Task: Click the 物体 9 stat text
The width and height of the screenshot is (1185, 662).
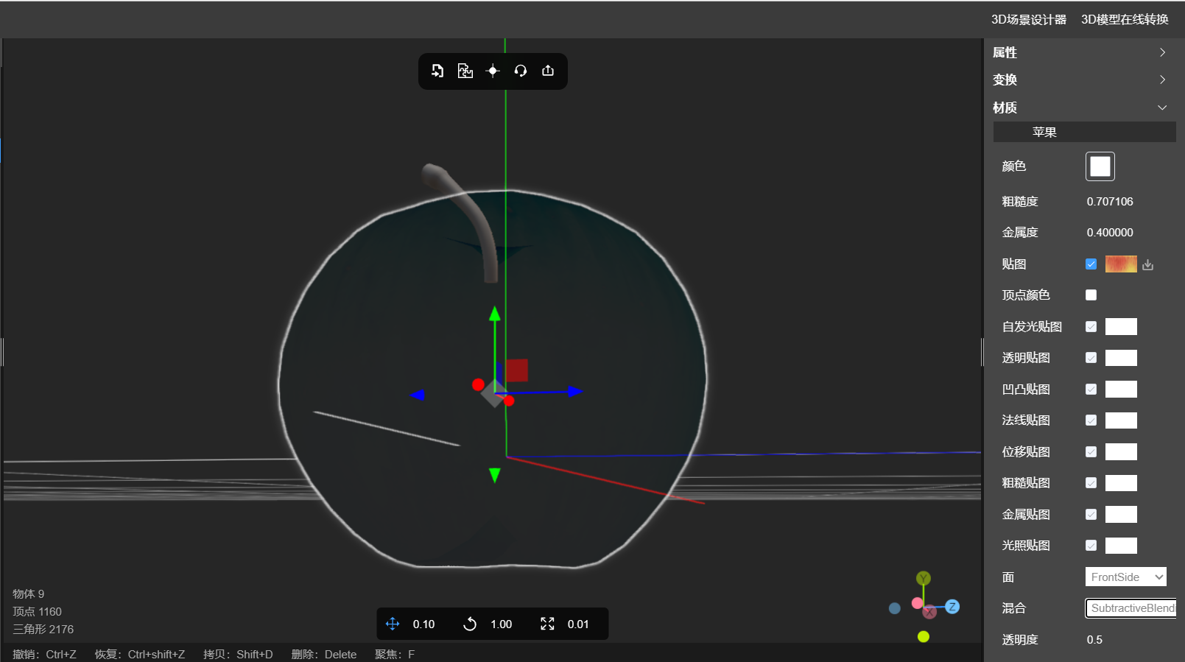Action: coord(28,594)
